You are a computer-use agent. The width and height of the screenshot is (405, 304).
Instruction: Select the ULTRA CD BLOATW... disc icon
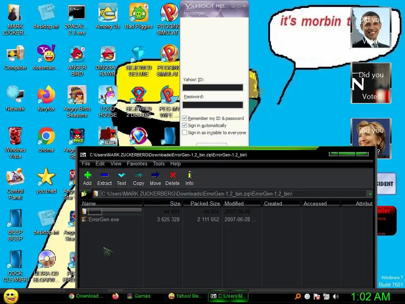46,266
